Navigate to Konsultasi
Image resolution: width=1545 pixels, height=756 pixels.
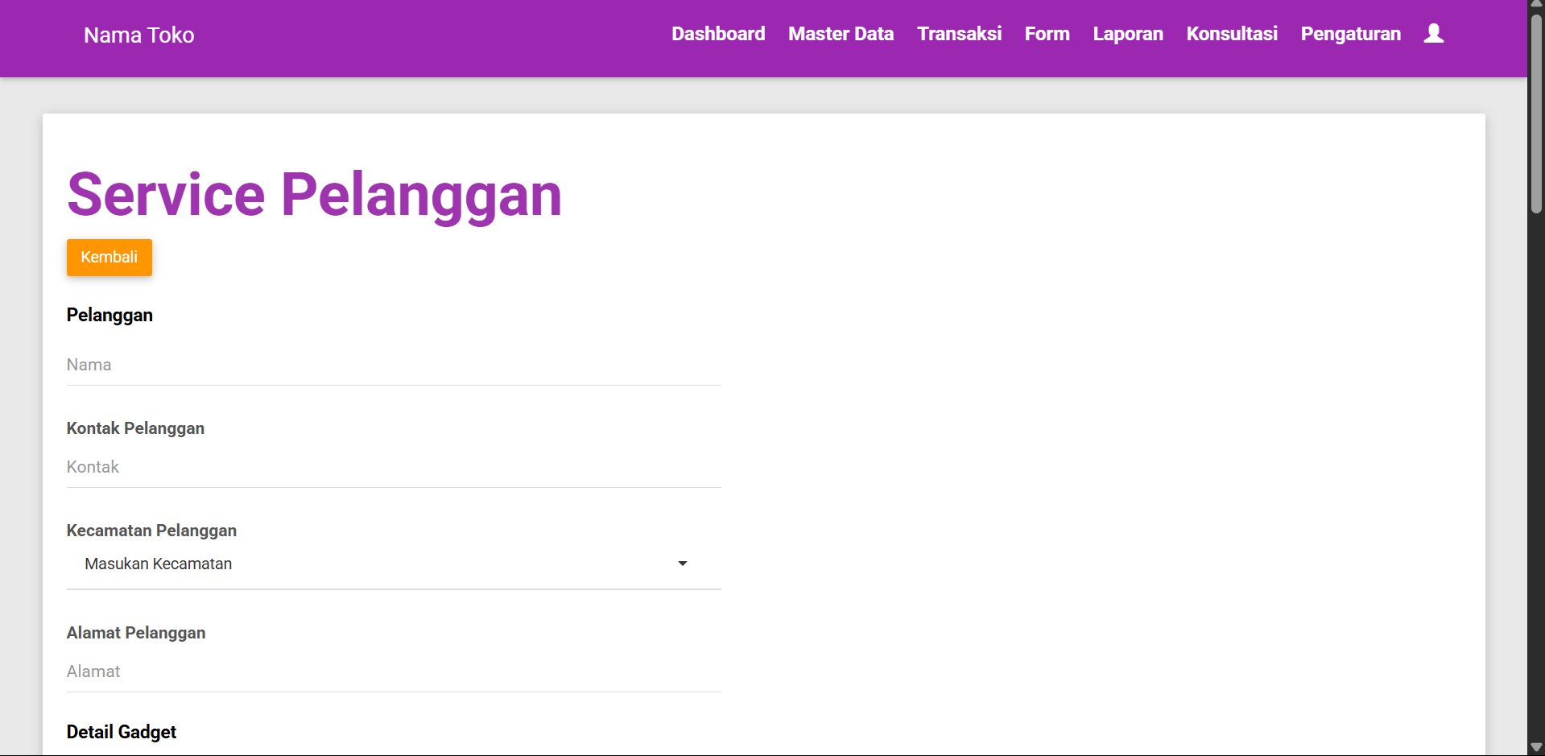coord(1231,34)
